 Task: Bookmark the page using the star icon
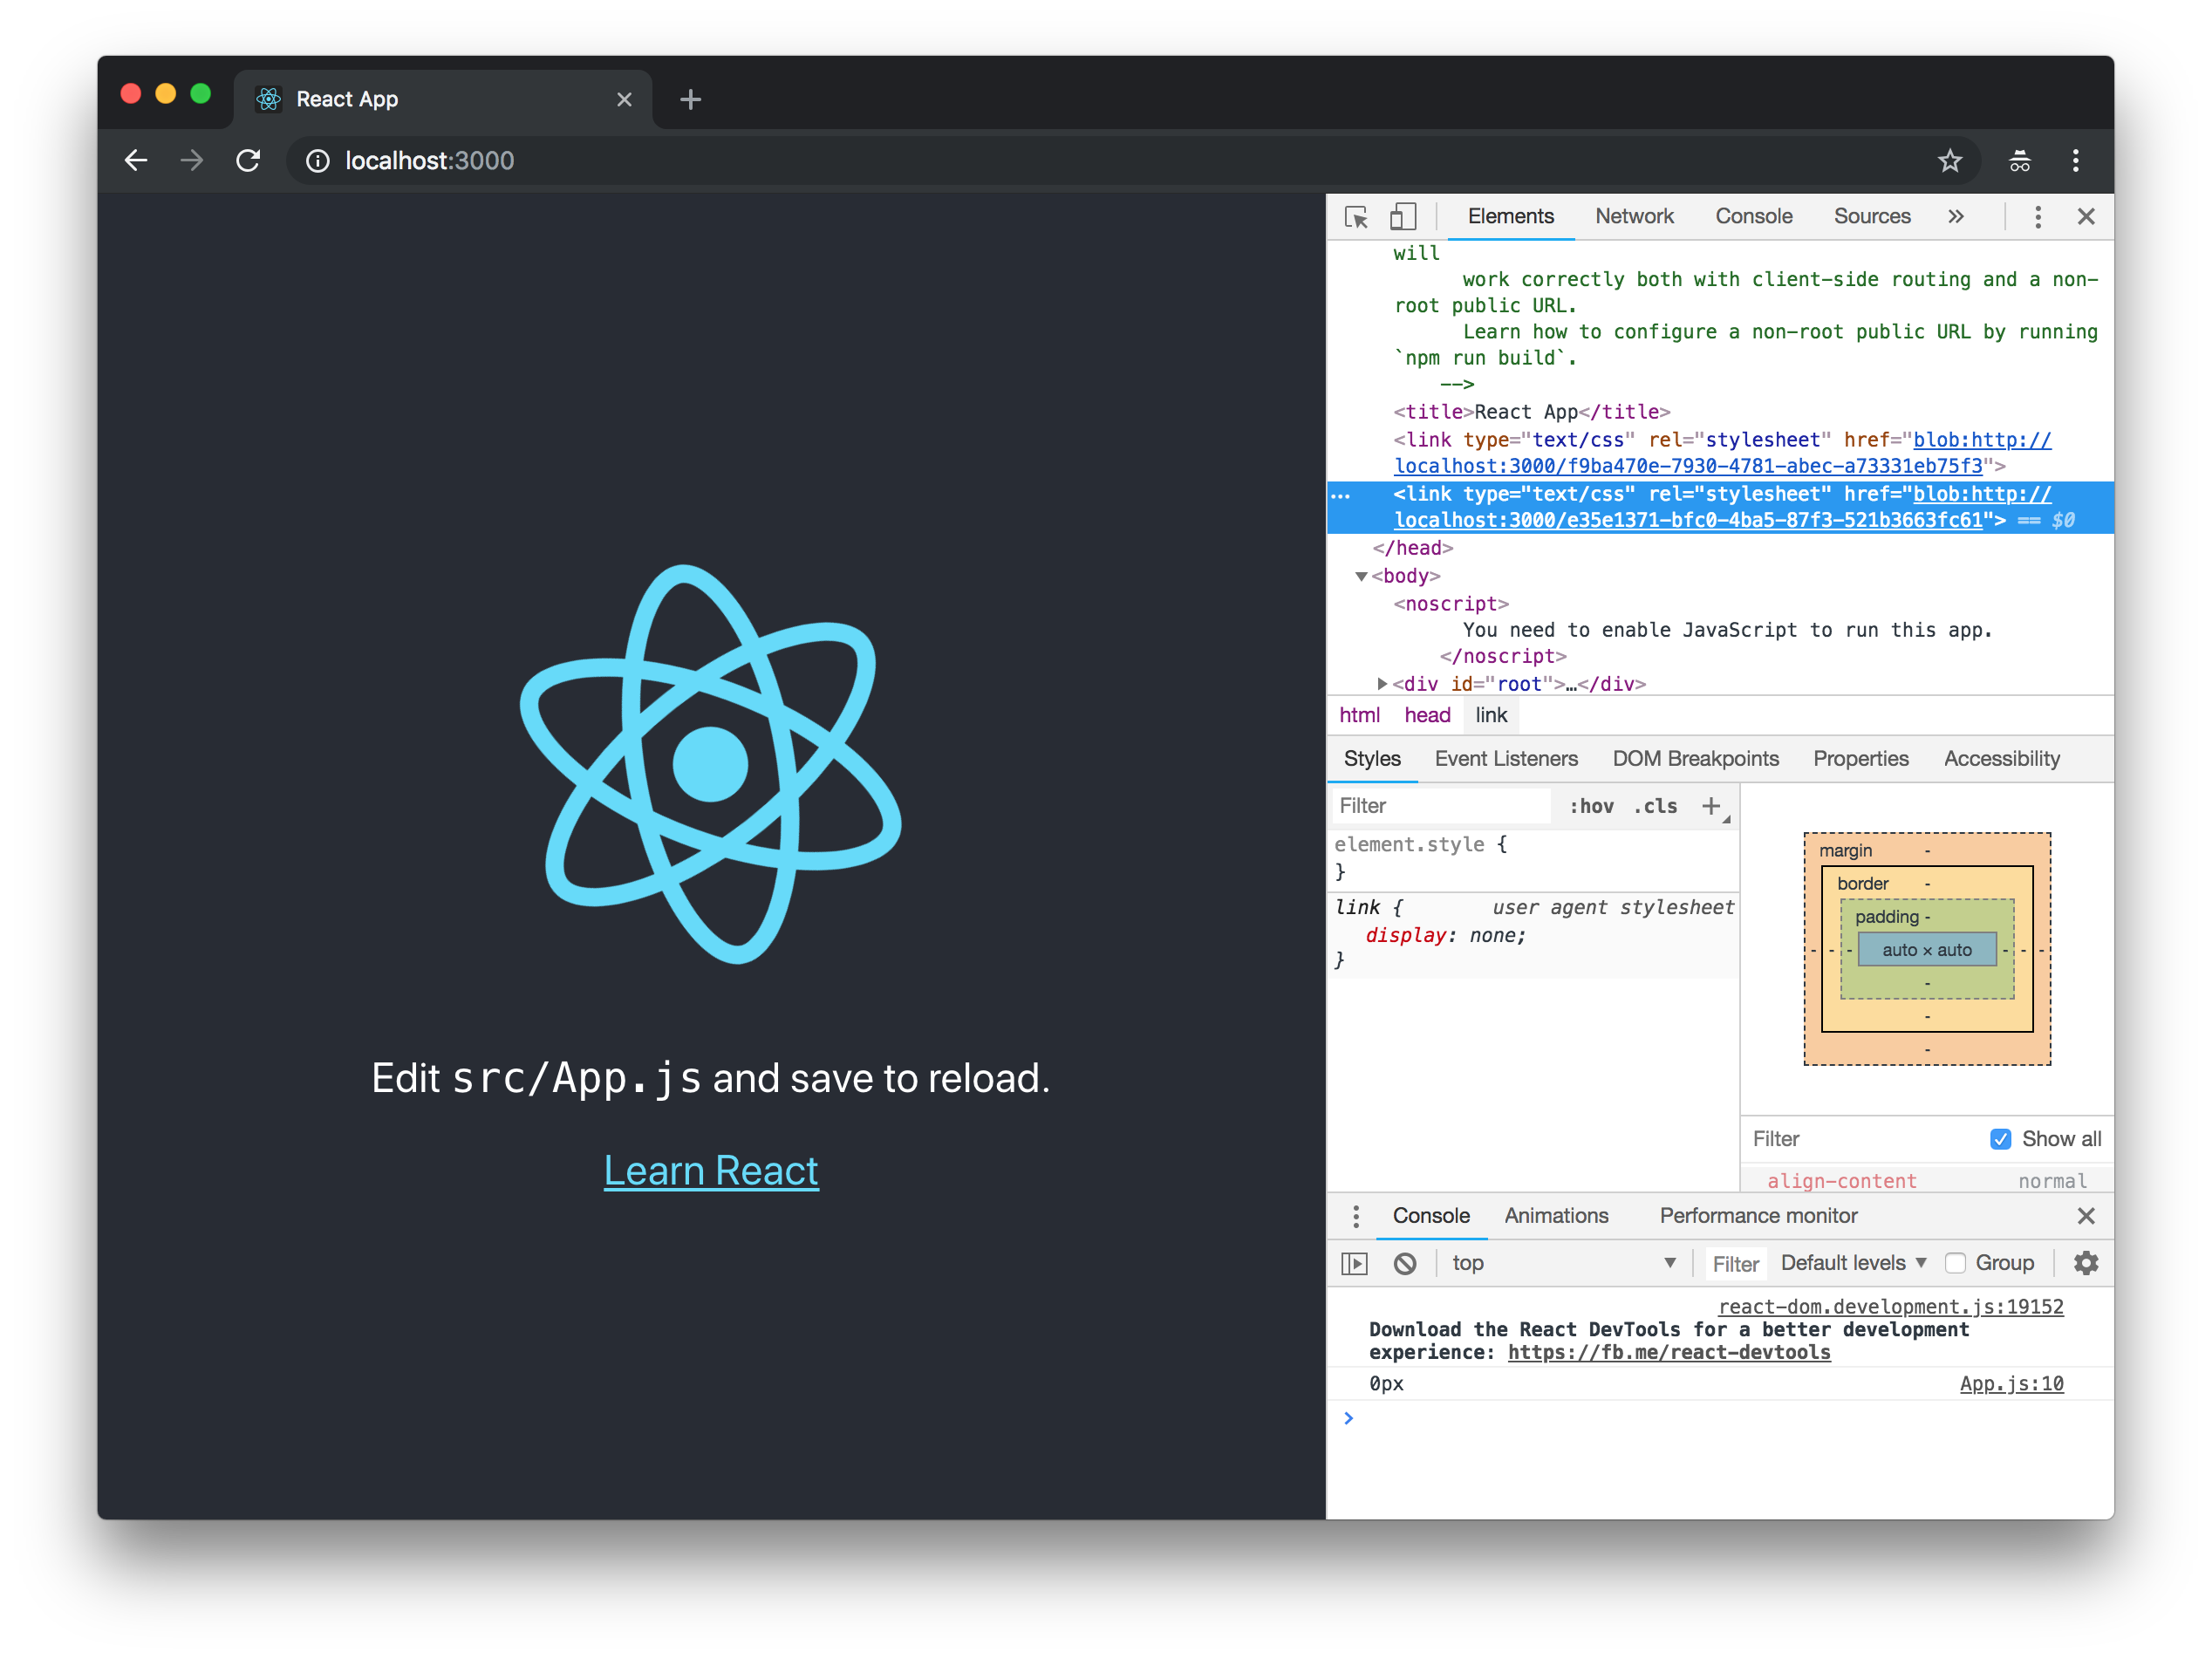coord(1950,160)
